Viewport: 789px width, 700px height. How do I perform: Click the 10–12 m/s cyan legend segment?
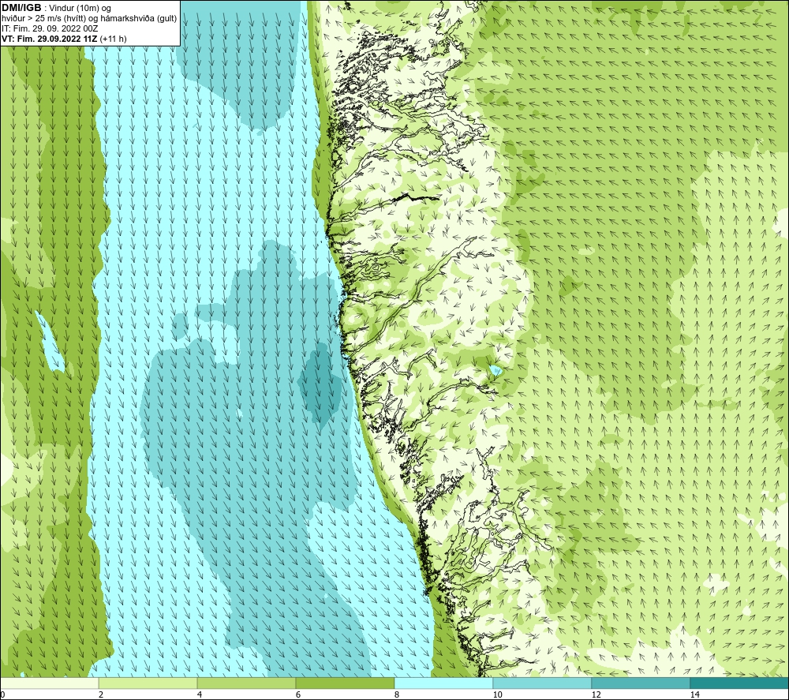click(543, 683)
